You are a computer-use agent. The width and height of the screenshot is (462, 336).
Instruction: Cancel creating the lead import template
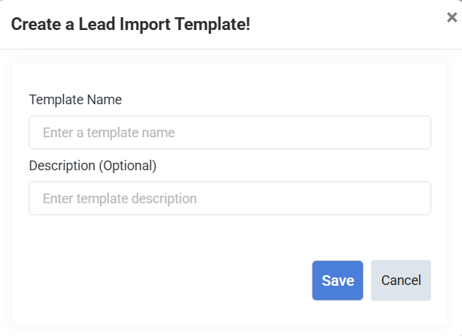pos(400,280)
